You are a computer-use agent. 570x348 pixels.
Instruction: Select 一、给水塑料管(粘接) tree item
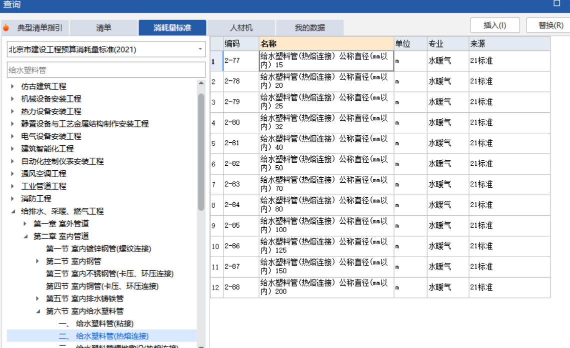[96, 324]
